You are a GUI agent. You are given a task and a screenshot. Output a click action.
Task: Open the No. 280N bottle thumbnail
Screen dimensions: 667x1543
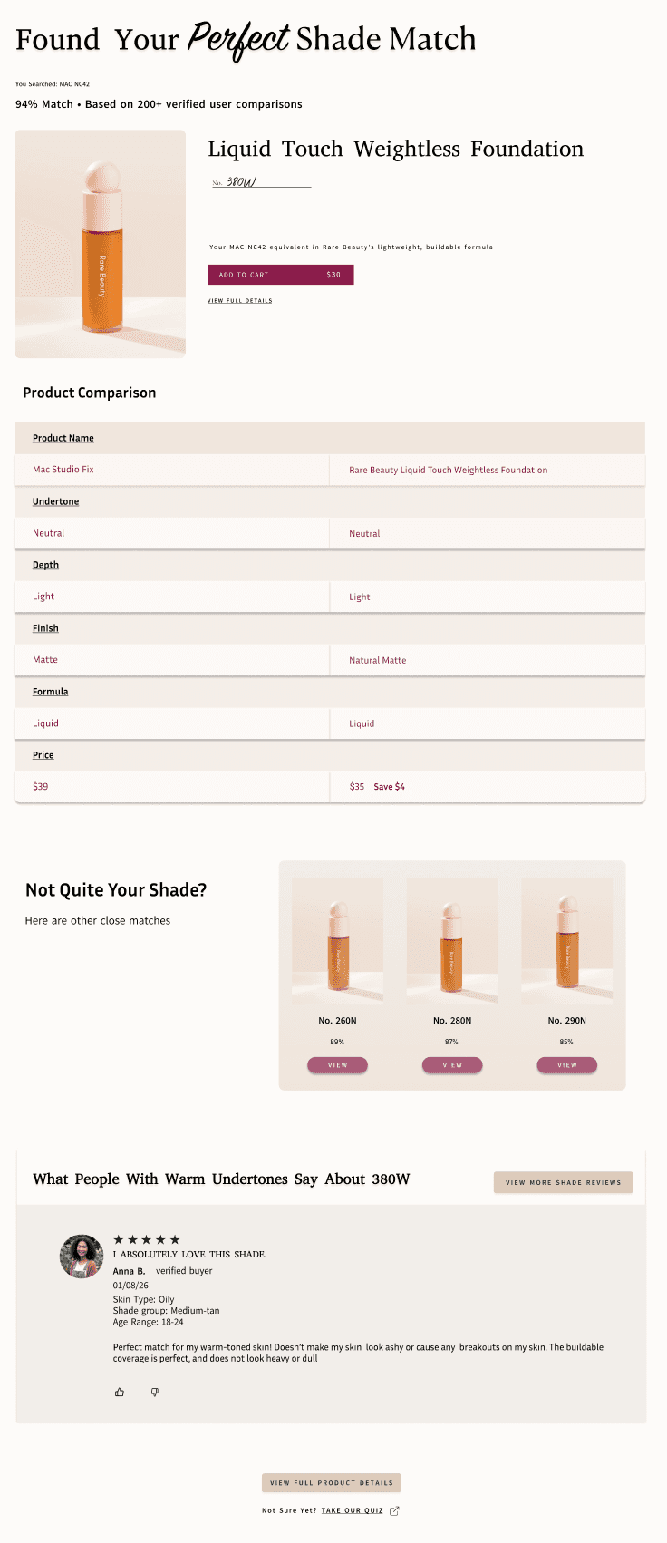pos(452,941)
